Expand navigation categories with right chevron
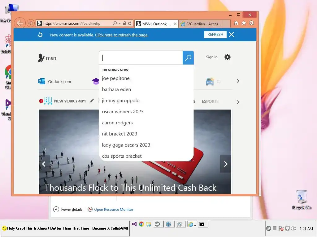The image size is (317, 237). [238, 102]
